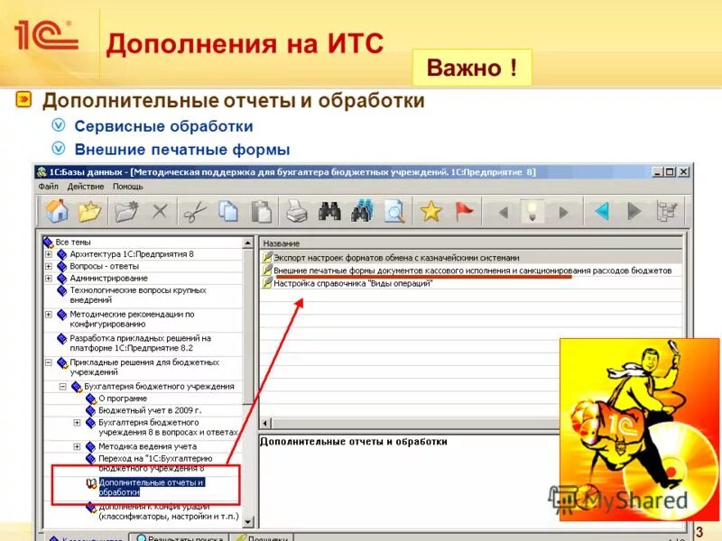The width and height of the screenshot is (722, 541).
Task: Click the blue back arrow icon
Action: point(602,212)
